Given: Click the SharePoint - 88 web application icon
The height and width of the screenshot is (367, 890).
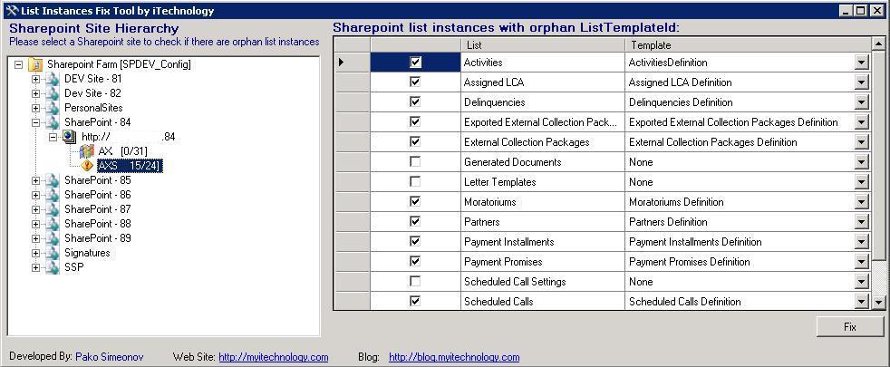Looking at the screenshot, I should click(53, 224).
